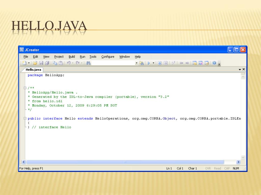Collapse the public interface Hello fold marker
Image resolution: width=261 pixels, height=195 pixels.
(25, 118)
